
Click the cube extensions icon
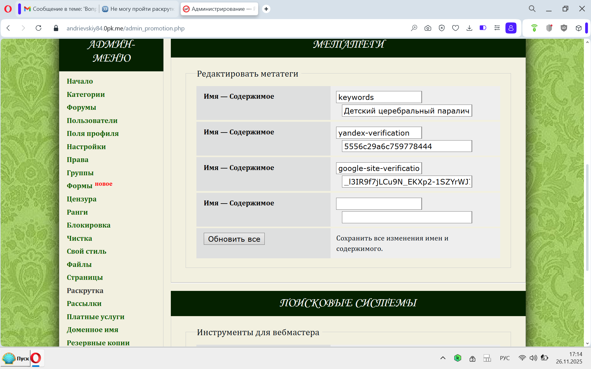coord(578,28)
